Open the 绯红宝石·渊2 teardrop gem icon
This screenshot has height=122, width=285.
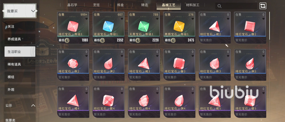(108, 64)
